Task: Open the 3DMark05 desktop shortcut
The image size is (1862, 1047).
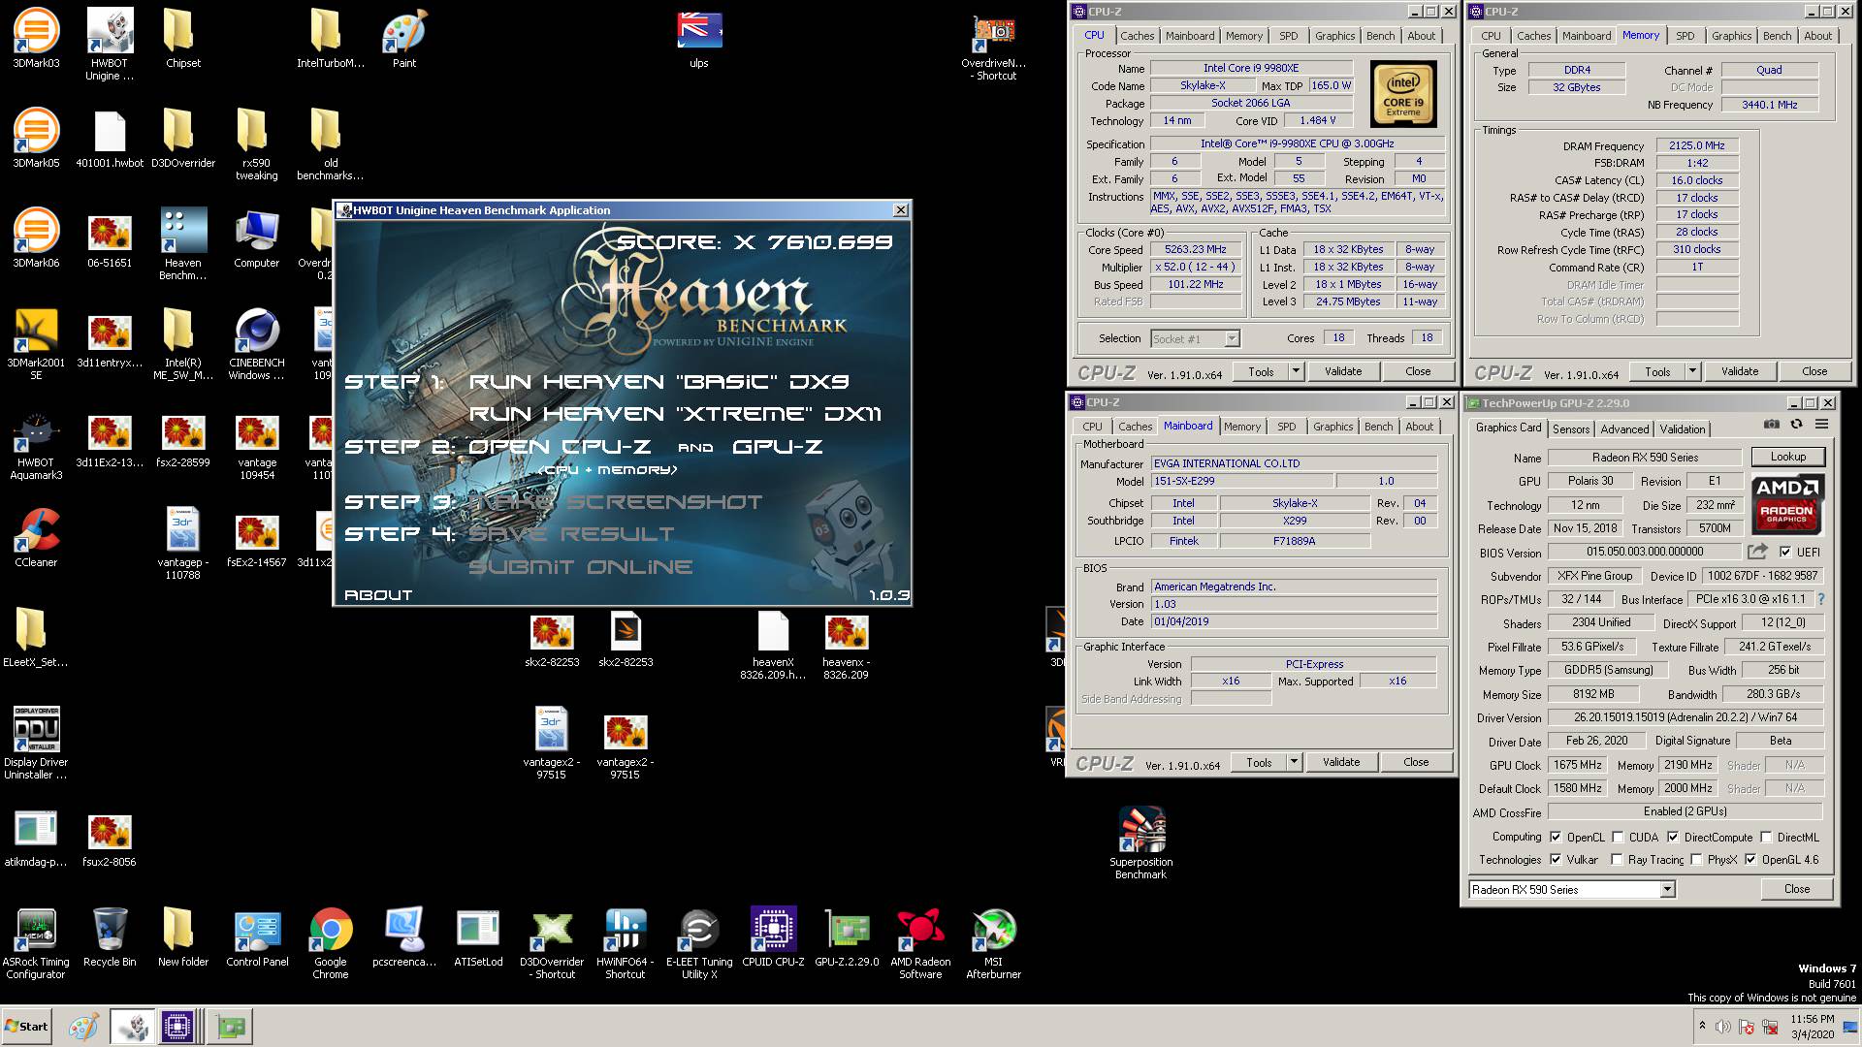Action: 36,139
